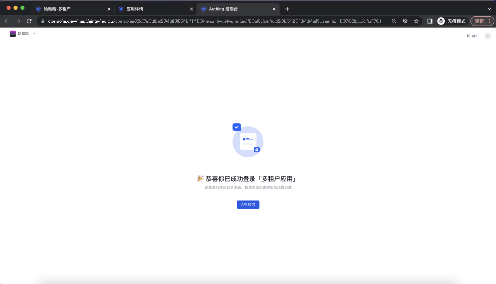Reload the current page
Image resolution: width=496 pixels, height=284 pixels.
tap(29, 21)
